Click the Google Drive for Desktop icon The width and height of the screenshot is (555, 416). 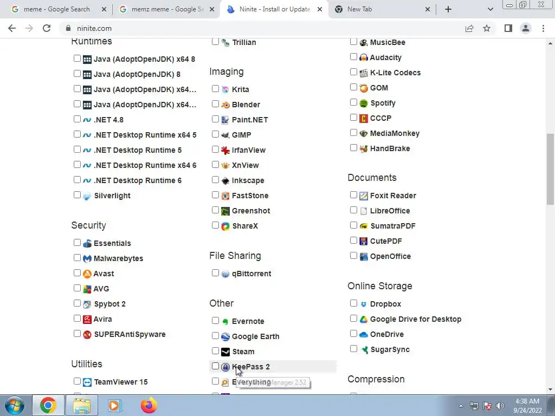[x=364, y=320]
